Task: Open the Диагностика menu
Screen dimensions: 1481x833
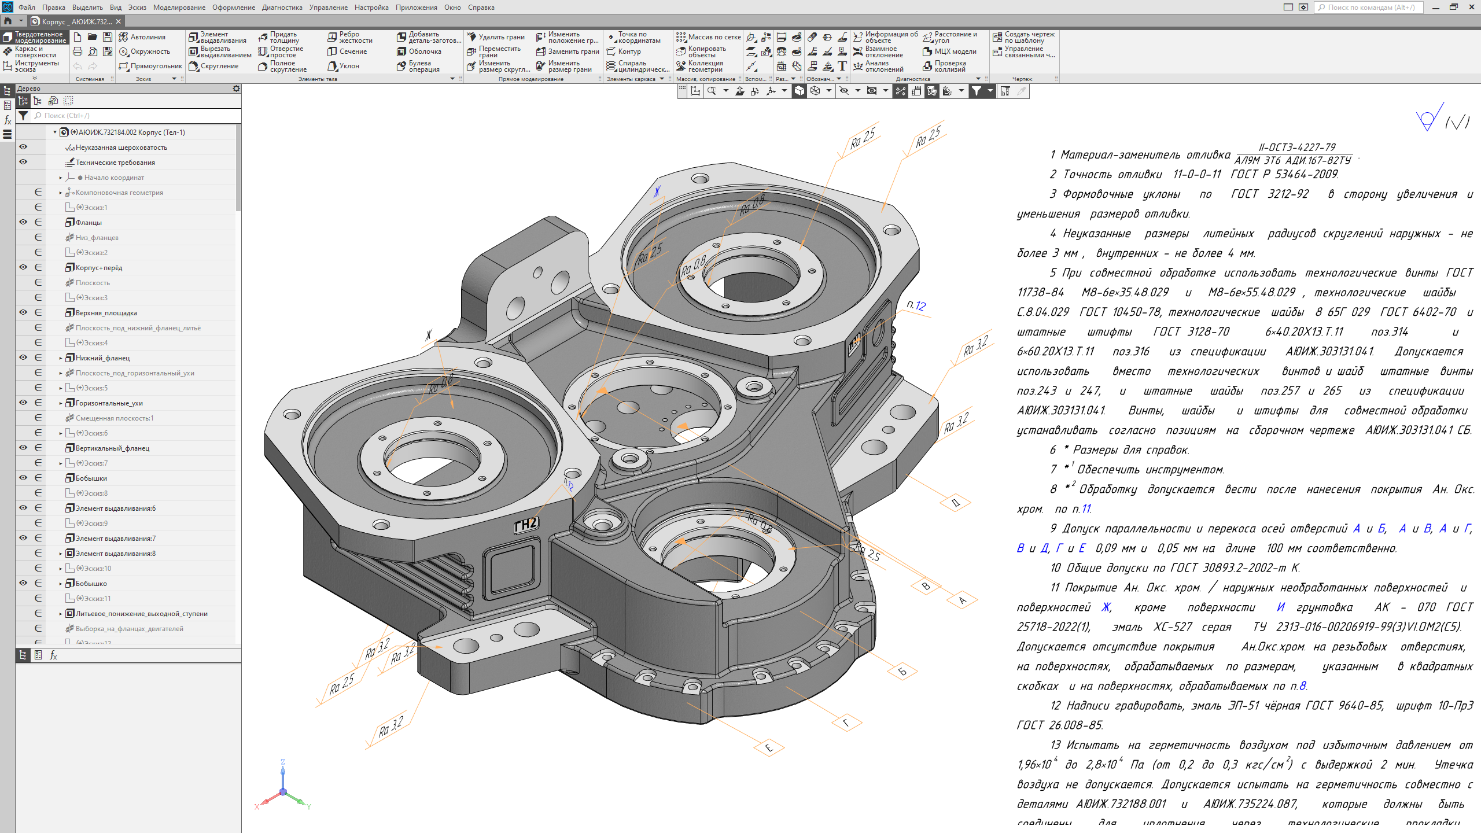Action: [282, 8]
